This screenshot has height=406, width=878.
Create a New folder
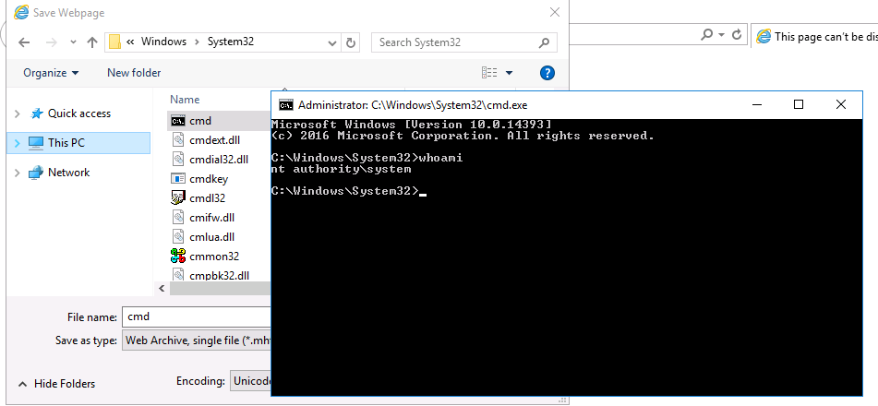(x=134, y=73)
